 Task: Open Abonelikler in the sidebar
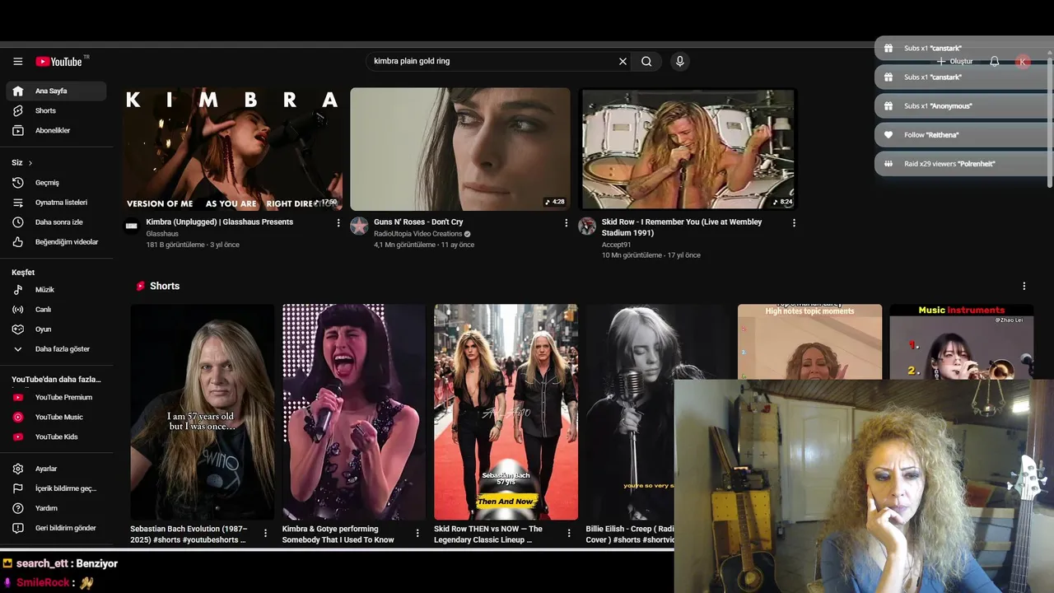pyautogui.click(x=56, y=130)
